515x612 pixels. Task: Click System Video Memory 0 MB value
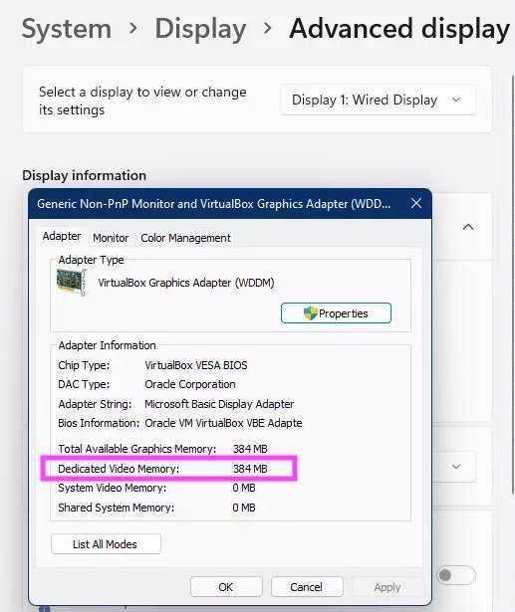pyautogui.click(x=244, y=488)
